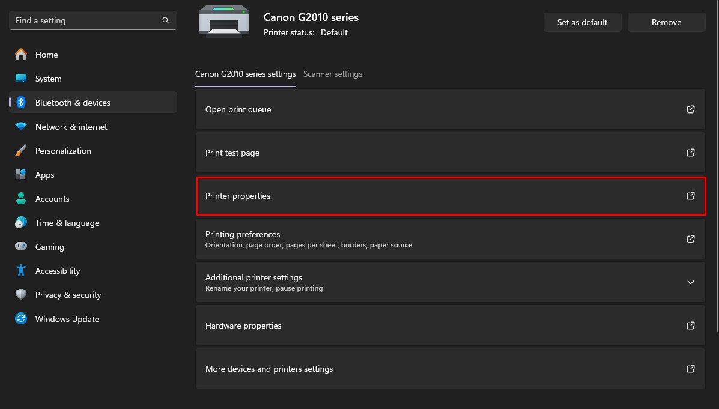Navigate to Apps label
The width and height of the screenshot is (719, 409).
click(44, 175)
